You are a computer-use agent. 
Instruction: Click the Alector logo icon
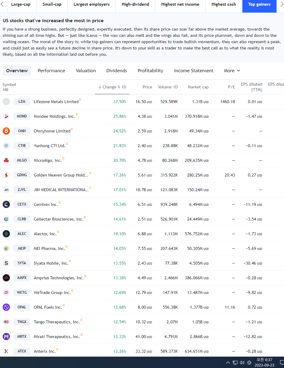(6, 234)
